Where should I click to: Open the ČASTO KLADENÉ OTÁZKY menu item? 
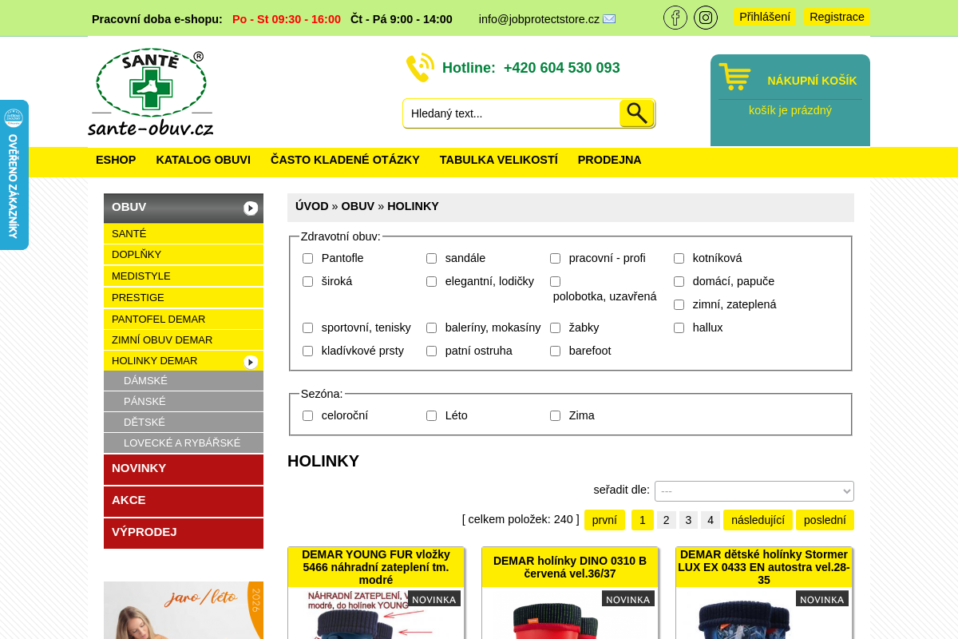tap(345, 160)
